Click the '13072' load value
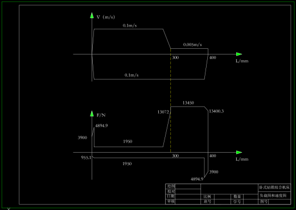Screen dimensions: 296x210 163,112
